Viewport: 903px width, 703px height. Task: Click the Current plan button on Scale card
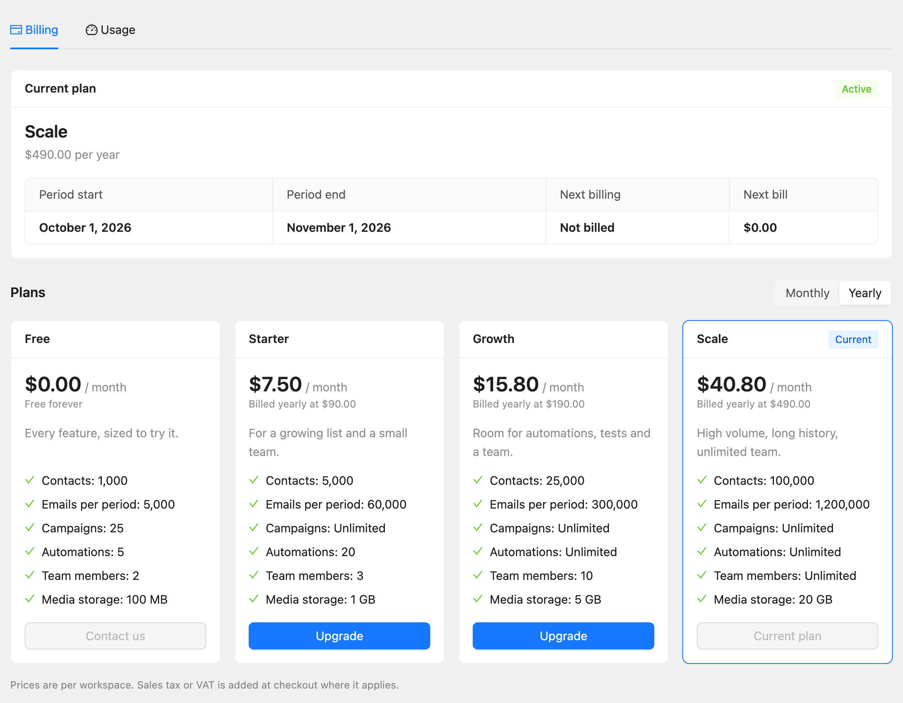pyautogui.click(x=788, y=636)
